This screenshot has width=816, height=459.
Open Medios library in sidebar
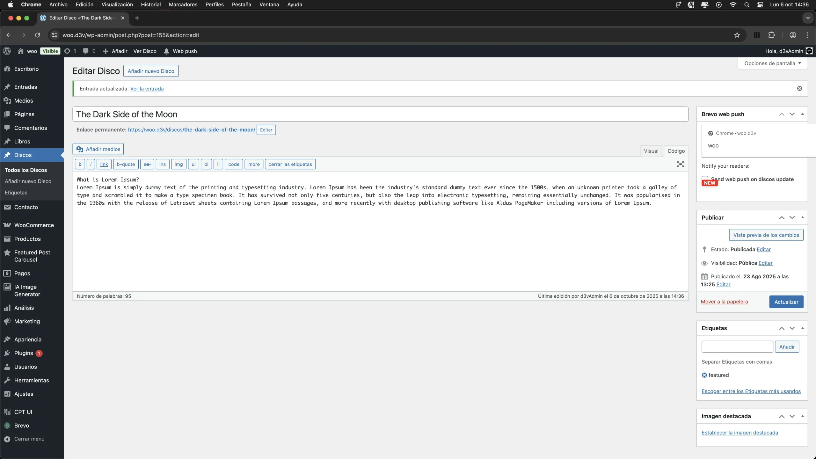pyautogui.click(x=24, y=100)
